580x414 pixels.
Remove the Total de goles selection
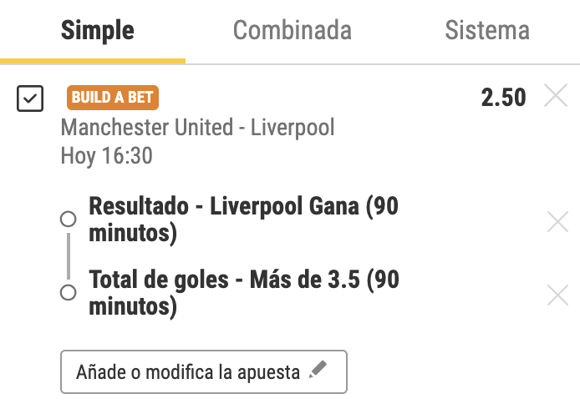(557, 295)
